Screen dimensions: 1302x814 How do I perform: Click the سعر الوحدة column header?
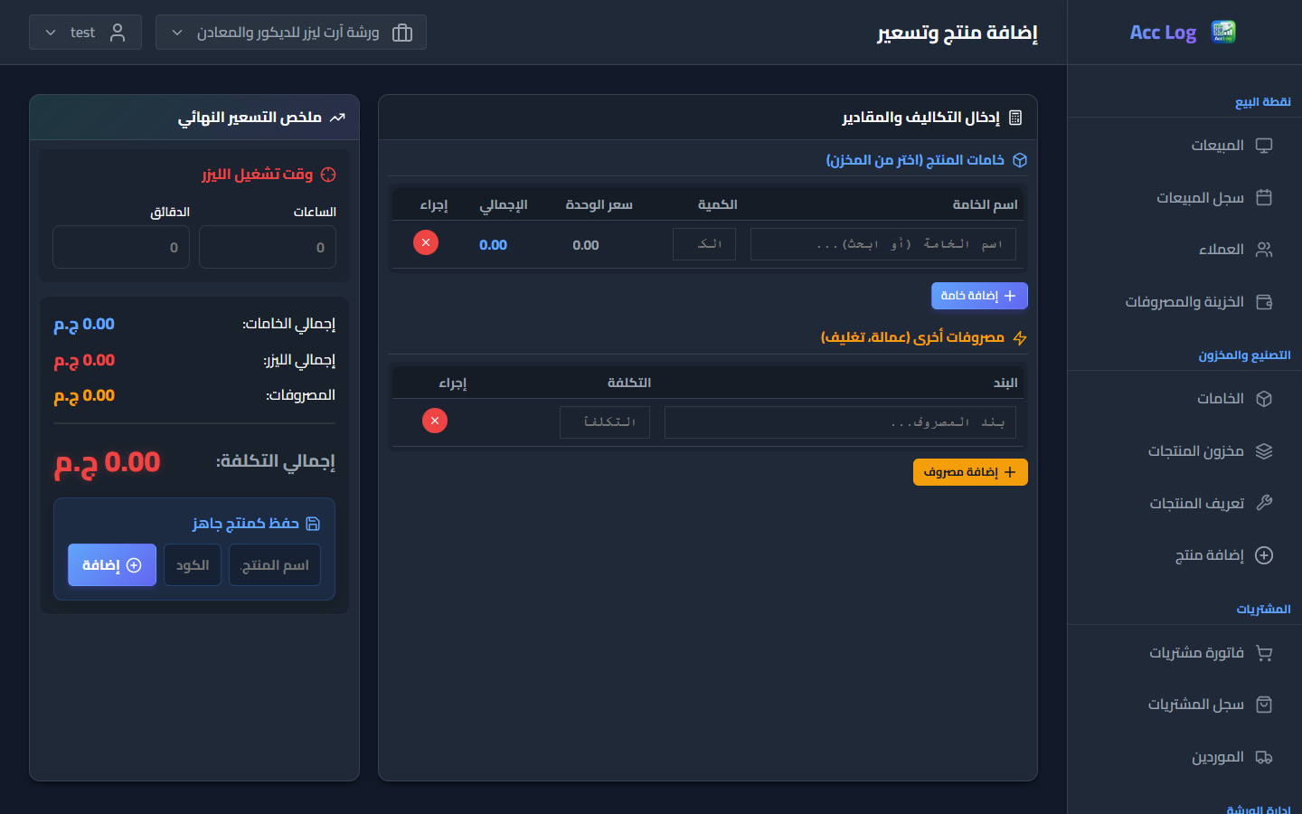pos(599,204)
